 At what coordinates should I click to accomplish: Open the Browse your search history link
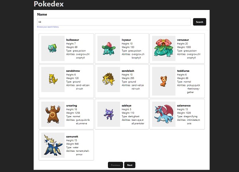(x=48, y=27)
